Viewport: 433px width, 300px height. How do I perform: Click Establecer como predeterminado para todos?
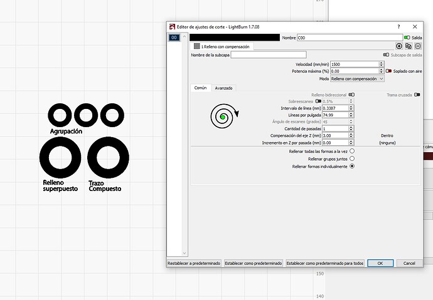tap(325, 263)
